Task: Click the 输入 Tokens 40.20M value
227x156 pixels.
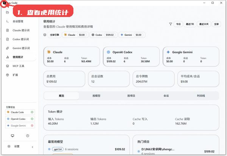Action: 53,124
